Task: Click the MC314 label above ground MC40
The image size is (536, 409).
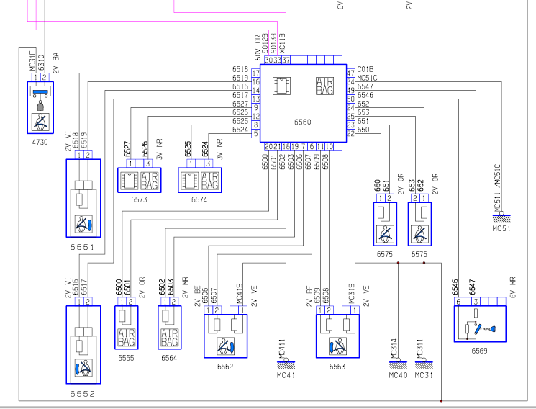Action: pyautogui.click(x=394, y=349)
